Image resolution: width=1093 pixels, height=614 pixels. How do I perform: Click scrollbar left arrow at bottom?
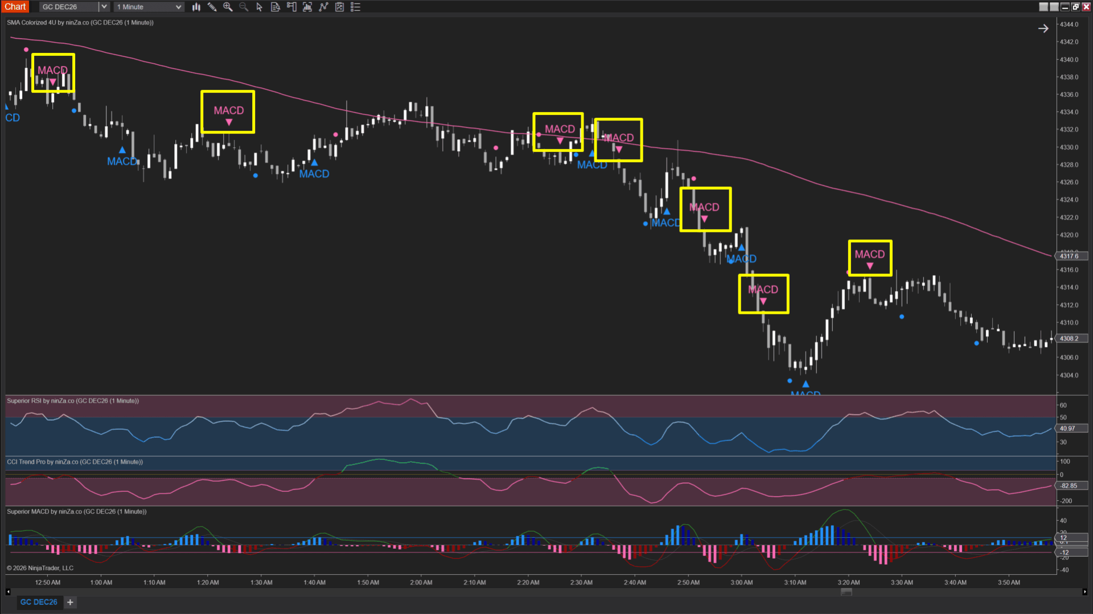(8, 592)
